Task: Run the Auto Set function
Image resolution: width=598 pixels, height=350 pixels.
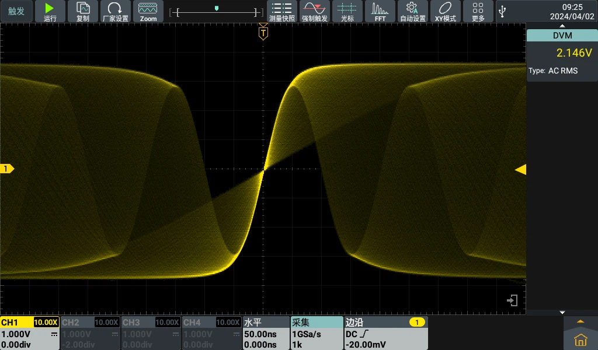Action: [x=412, y=11]
